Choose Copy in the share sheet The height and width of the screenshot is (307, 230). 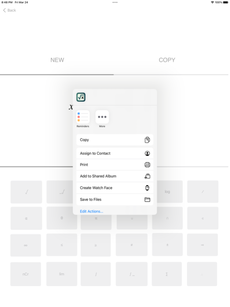tap(115, 140)
